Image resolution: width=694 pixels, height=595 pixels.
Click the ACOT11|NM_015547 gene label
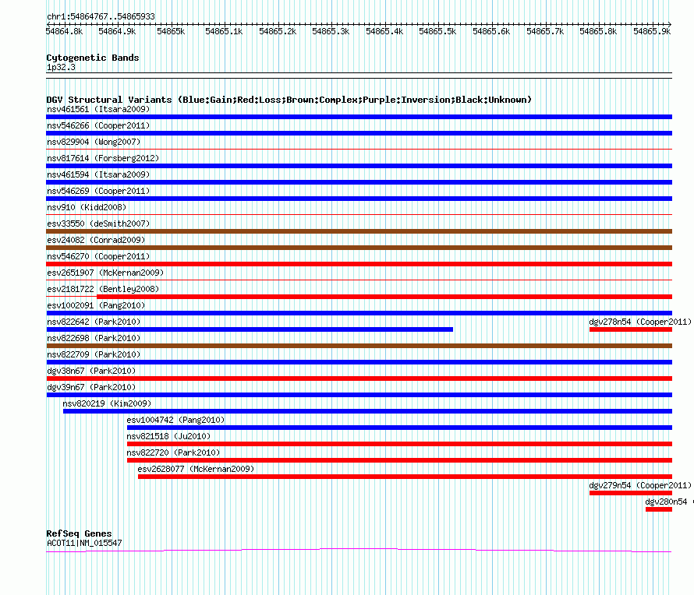coord(84,543)
